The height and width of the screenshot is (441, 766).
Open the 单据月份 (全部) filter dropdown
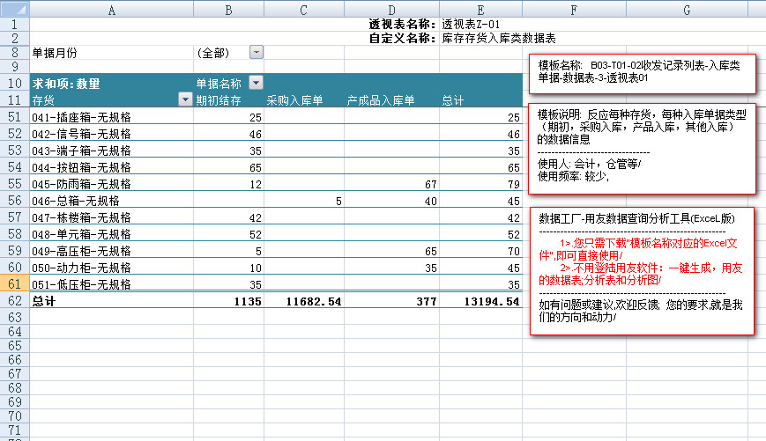tap(256, 53)
